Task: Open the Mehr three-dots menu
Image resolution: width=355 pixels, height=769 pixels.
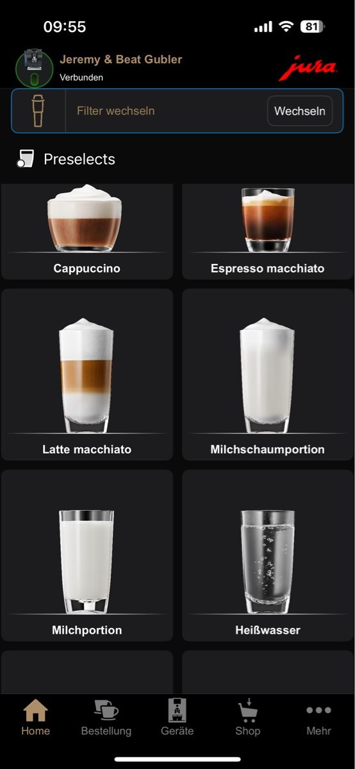Action: coord(318,710)
